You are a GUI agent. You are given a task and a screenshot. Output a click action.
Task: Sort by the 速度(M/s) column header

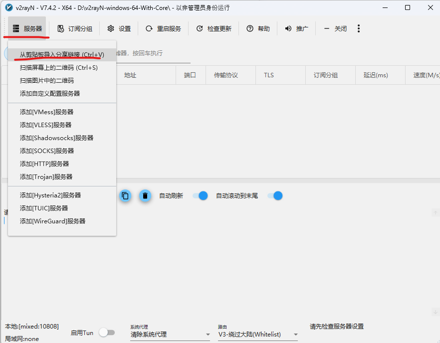(423, 75)
